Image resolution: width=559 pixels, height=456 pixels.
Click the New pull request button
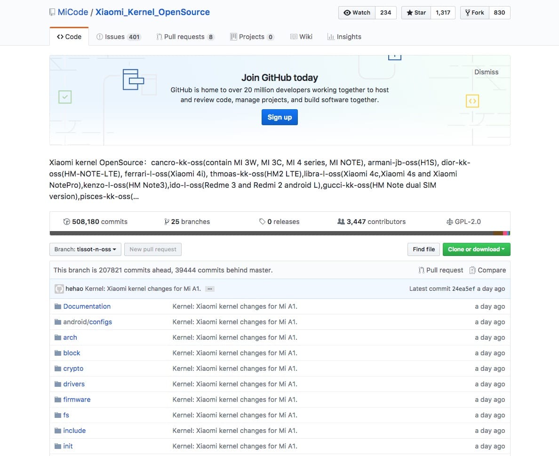click(153, 249)
